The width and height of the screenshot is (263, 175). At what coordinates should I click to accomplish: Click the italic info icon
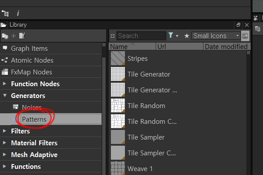point(18,13)
